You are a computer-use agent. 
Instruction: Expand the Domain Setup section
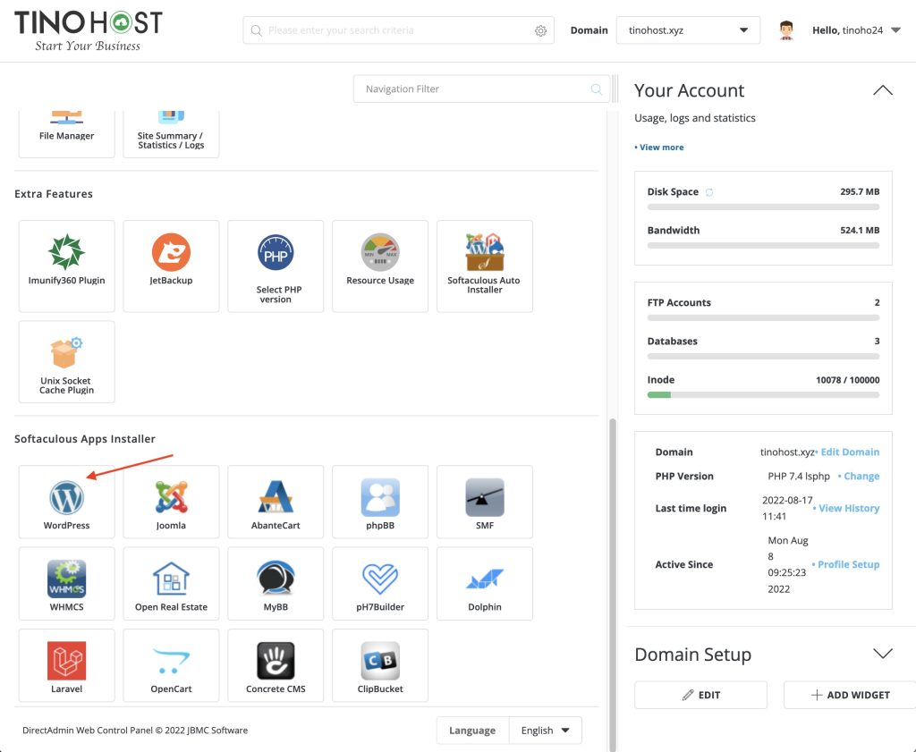(x=883, y=654)
